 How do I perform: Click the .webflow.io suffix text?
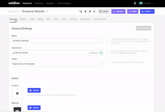click(94, 53)
